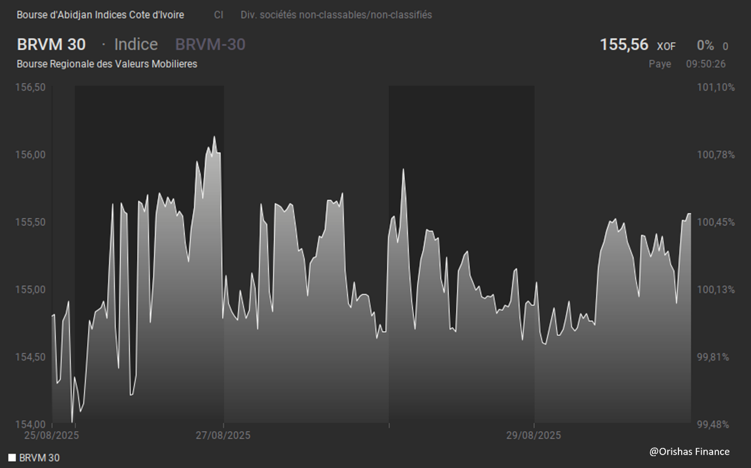Click the 155,56 current price value
Screen dimensions: 751x468
coord(624,44)
